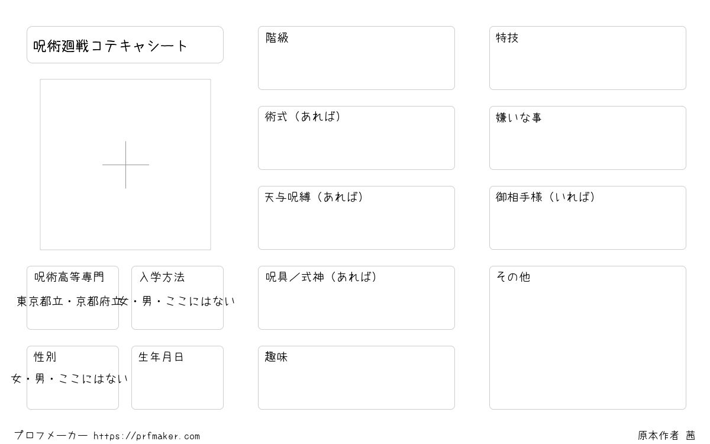Screen dimensions: 710x444
Task: Click the 入学方法 label
Action: (162, 277)
